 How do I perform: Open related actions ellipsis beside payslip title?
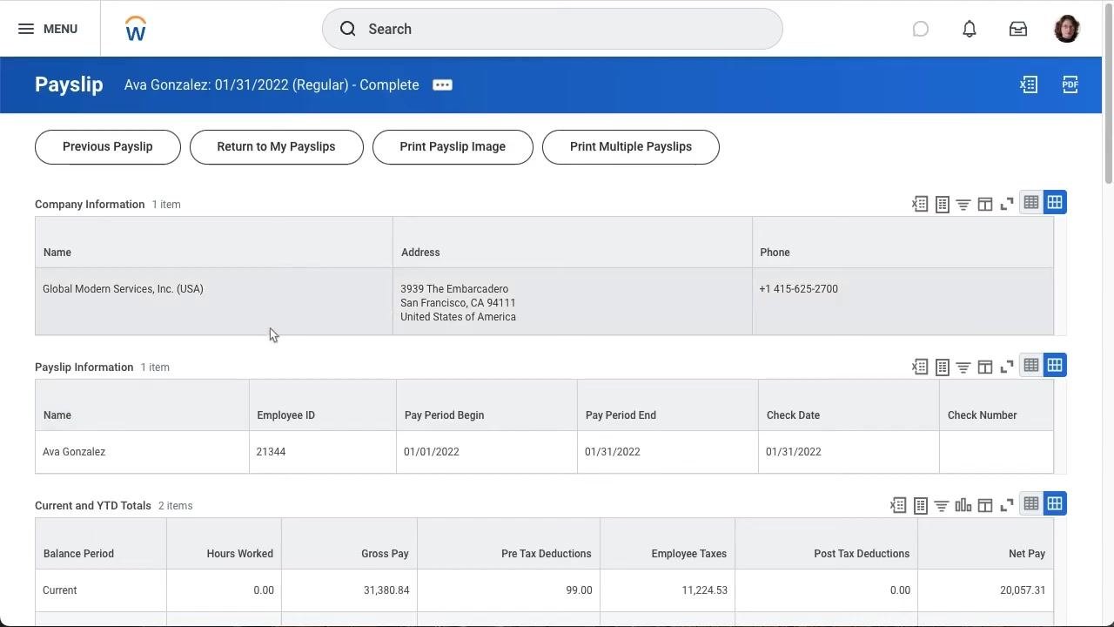pos(442,84)
